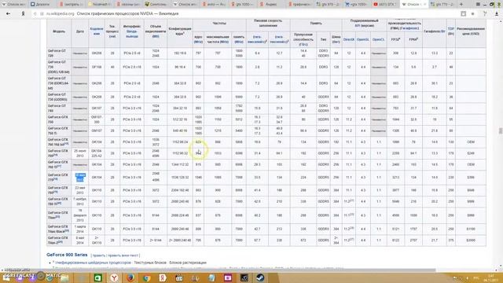Open the 'Шина-вывода' interface header link

click(132, 34)
